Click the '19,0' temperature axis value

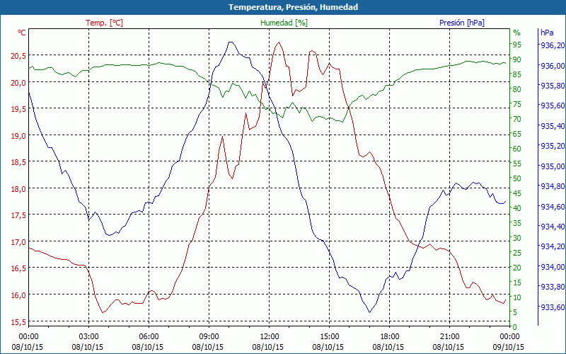tap(19, 135)
